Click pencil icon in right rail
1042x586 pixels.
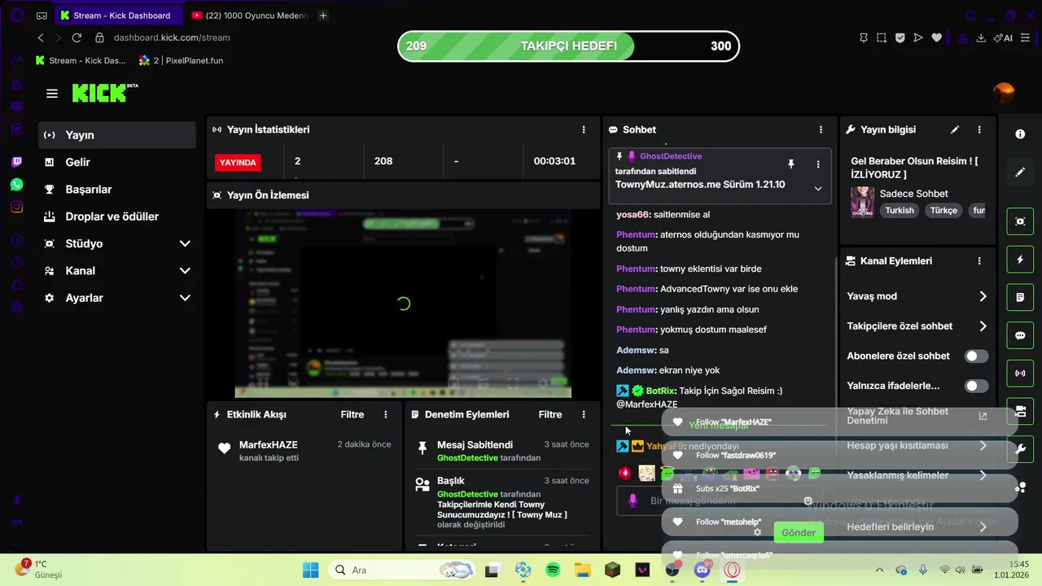coord(1020,173)
